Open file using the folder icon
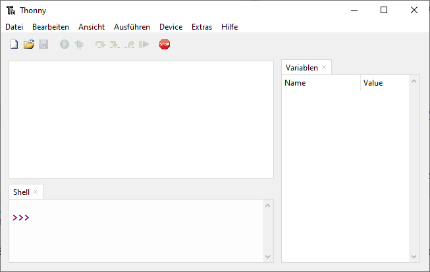The height and width of the screenshot is (272, 430). pyautogui.click(x=28, y=45)
